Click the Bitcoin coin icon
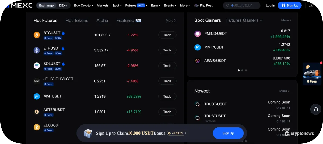The width and height of the screenshot is (323, 144). tap(37, 35)
